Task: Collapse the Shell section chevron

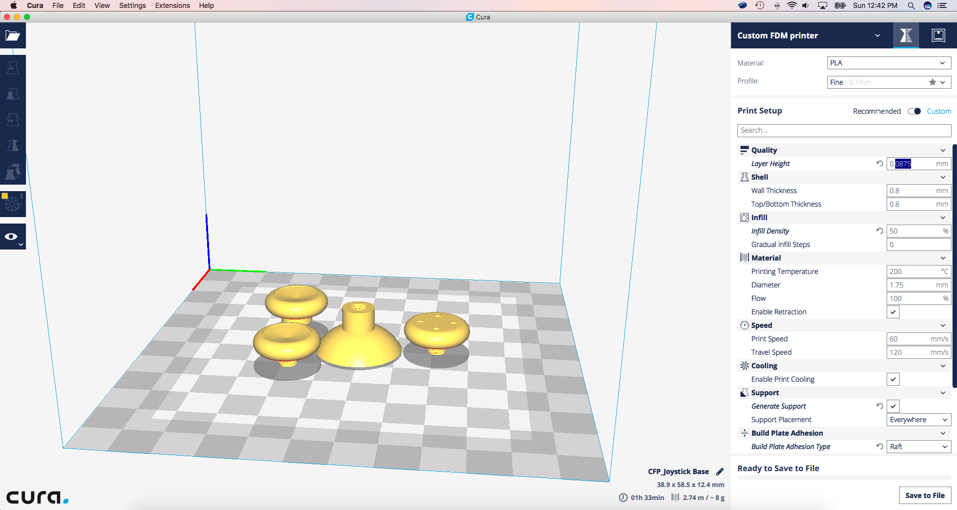Action: 943,177
